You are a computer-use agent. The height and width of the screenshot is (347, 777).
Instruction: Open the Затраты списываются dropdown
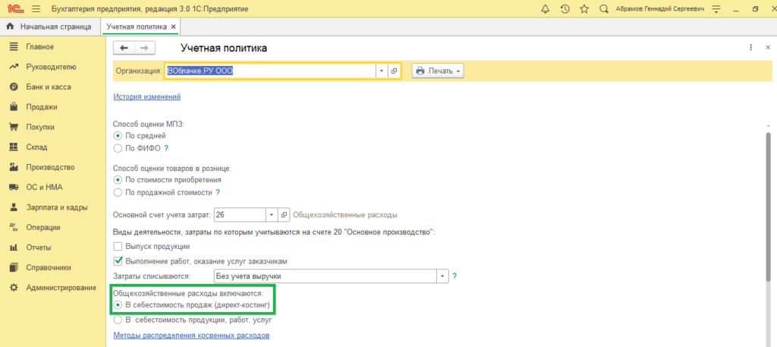point(442,276)
